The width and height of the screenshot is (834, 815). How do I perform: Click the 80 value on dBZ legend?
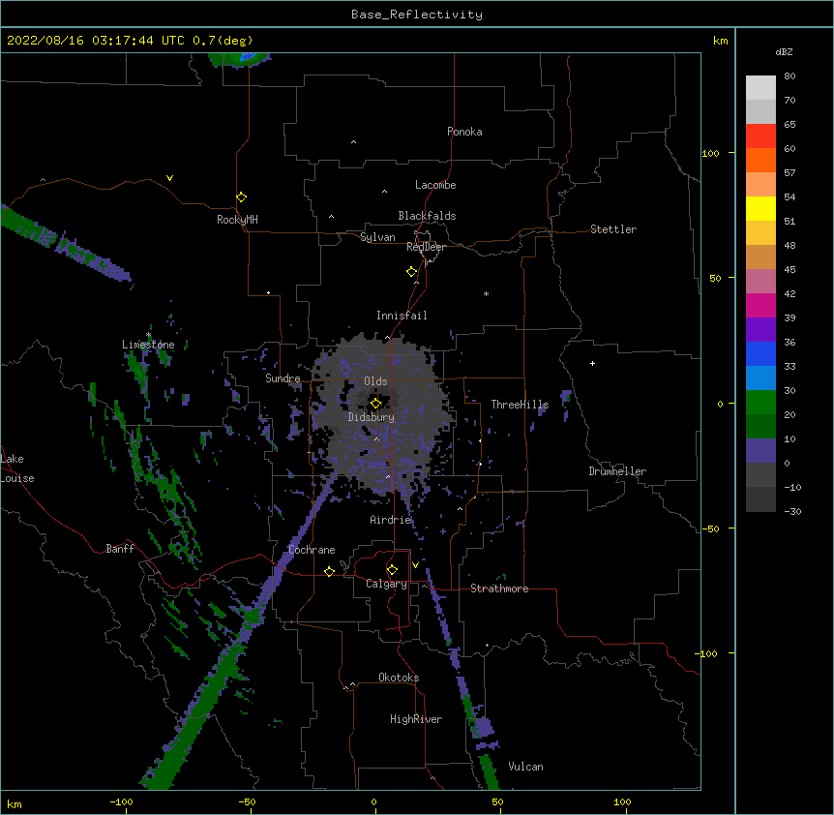click(789, 76)
